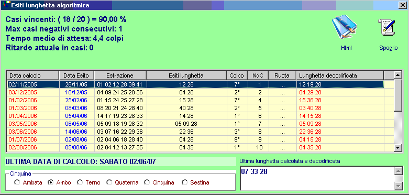Click the Ruota column header

tap(282, 75)
